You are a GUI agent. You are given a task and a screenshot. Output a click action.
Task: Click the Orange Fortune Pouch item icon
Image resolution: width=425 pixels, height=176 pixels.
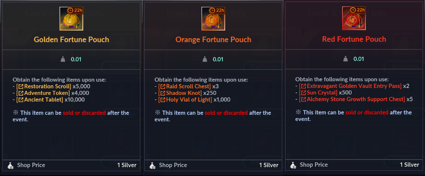click(x=213, y=19)
